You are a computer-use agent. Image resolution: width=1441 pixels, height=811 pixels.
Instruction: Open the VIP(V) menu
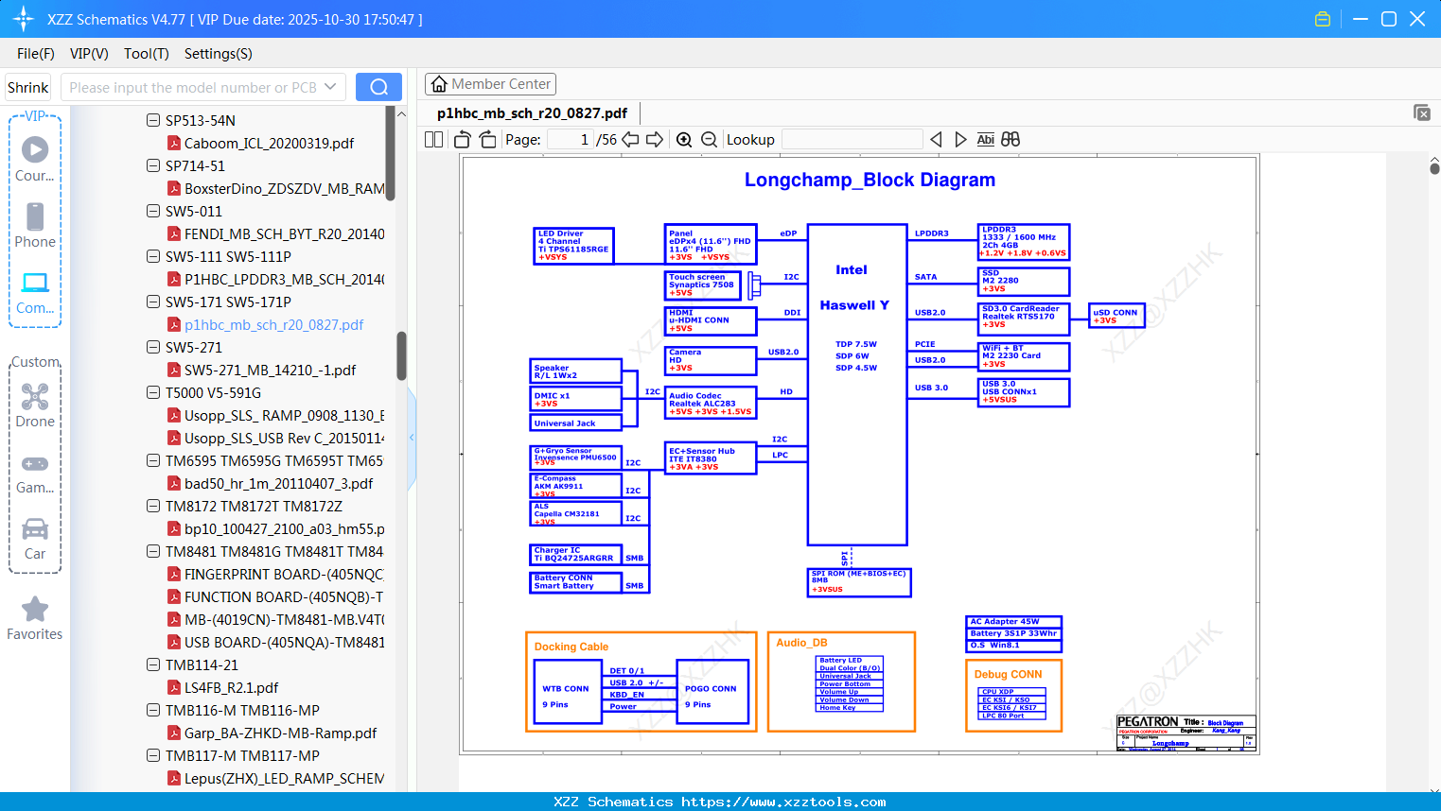[89, 54]
